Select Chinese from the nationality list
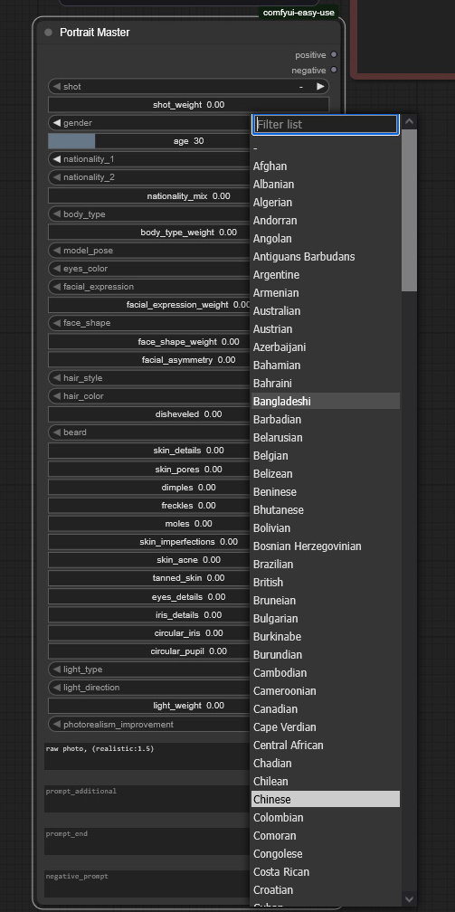 pos(326,799)
